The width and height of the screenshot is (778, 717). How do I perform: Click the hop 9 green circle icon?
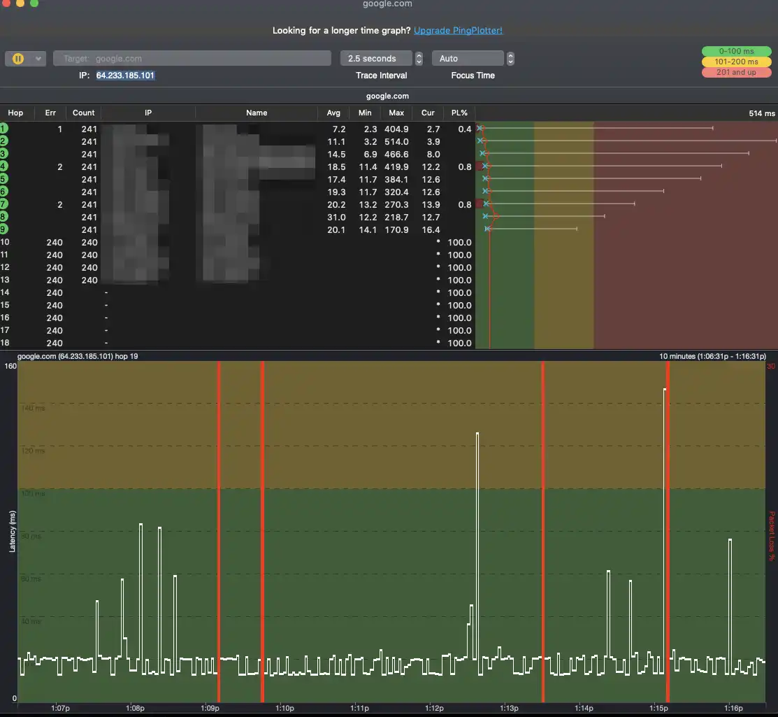point(3,229)
